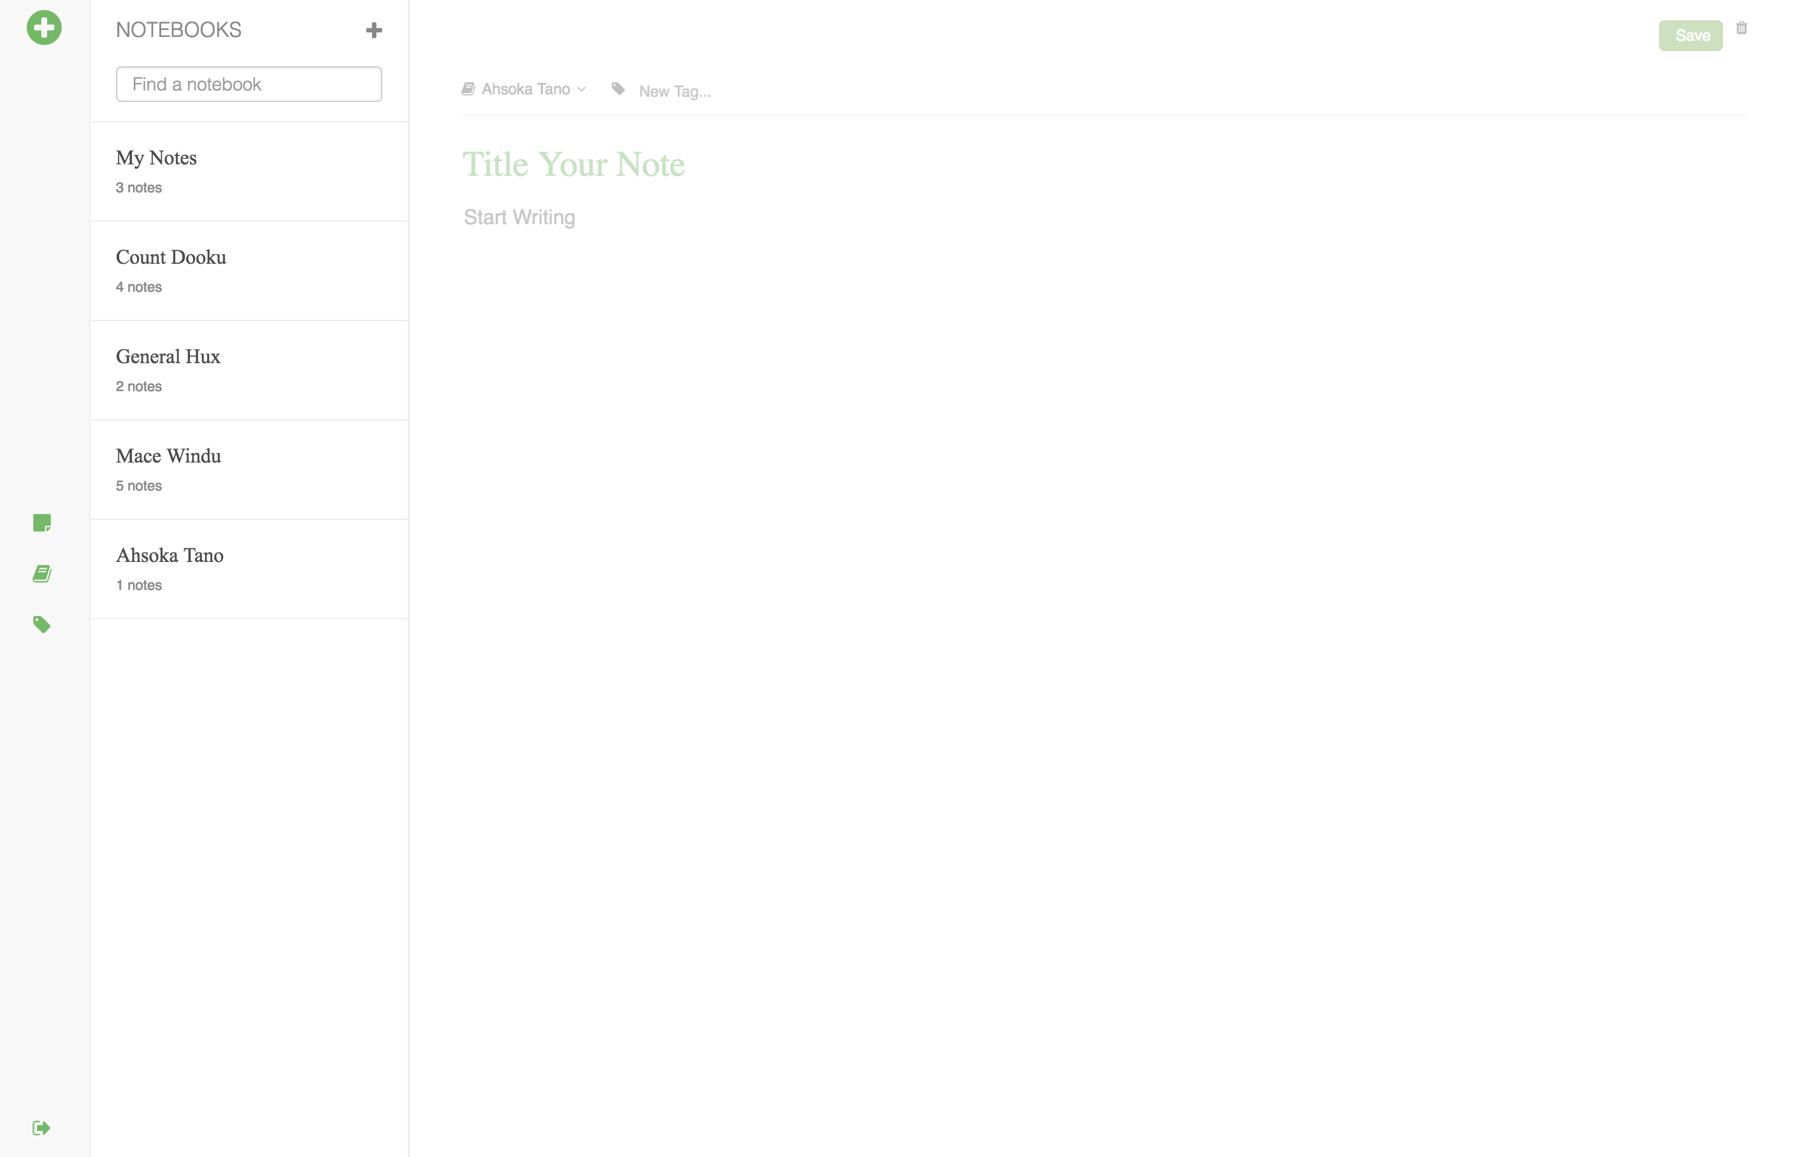Click the logout icon at bottom left

tap(41, 1127)
